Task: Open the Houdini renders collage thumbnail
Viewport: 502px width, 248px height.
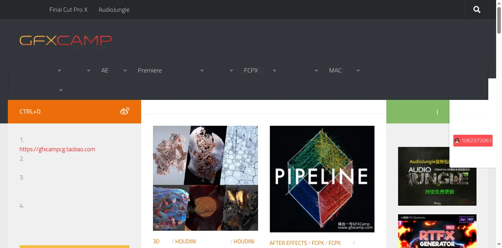Action: [206, 178]
